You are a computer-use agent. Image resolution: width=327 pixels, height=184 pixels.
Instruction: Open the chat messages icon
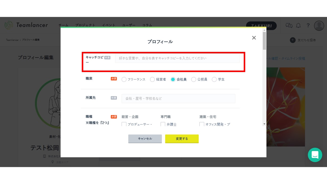point(289,25)
